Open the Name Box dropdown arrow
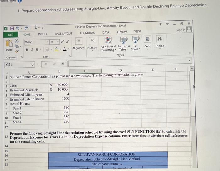This screenshot has height=171, width=220. tap(32, 65)
